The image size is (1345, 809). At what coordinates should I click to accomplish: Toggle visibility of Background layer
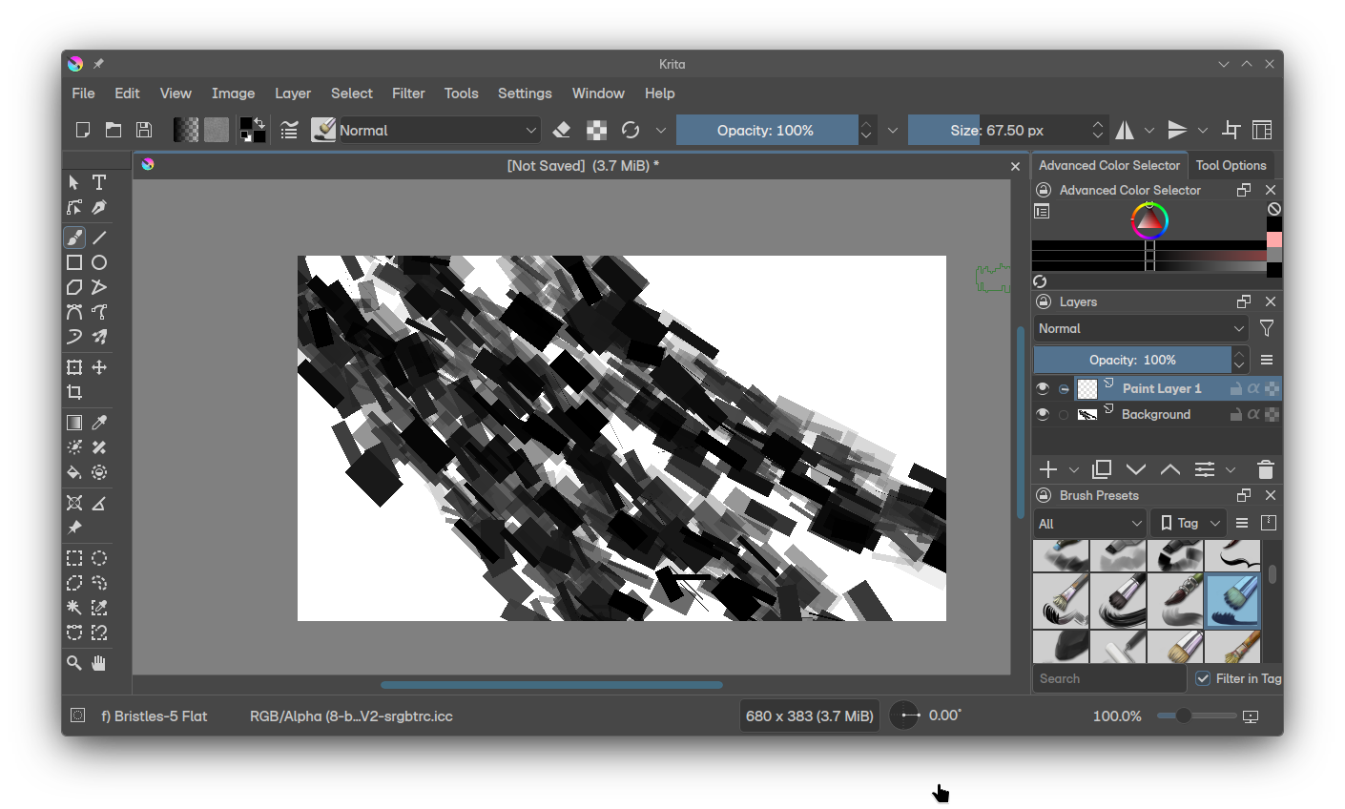tap(1043, 414)
